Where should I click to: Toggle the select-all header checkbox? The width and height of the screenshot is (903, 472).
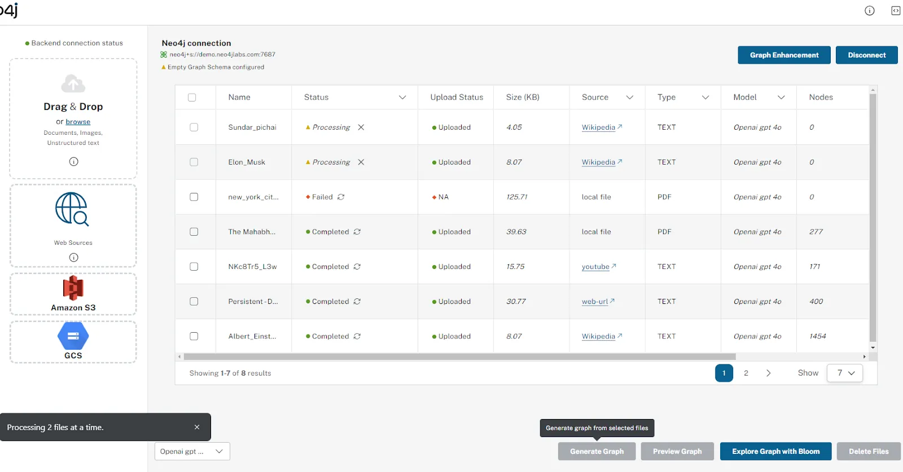192,98
